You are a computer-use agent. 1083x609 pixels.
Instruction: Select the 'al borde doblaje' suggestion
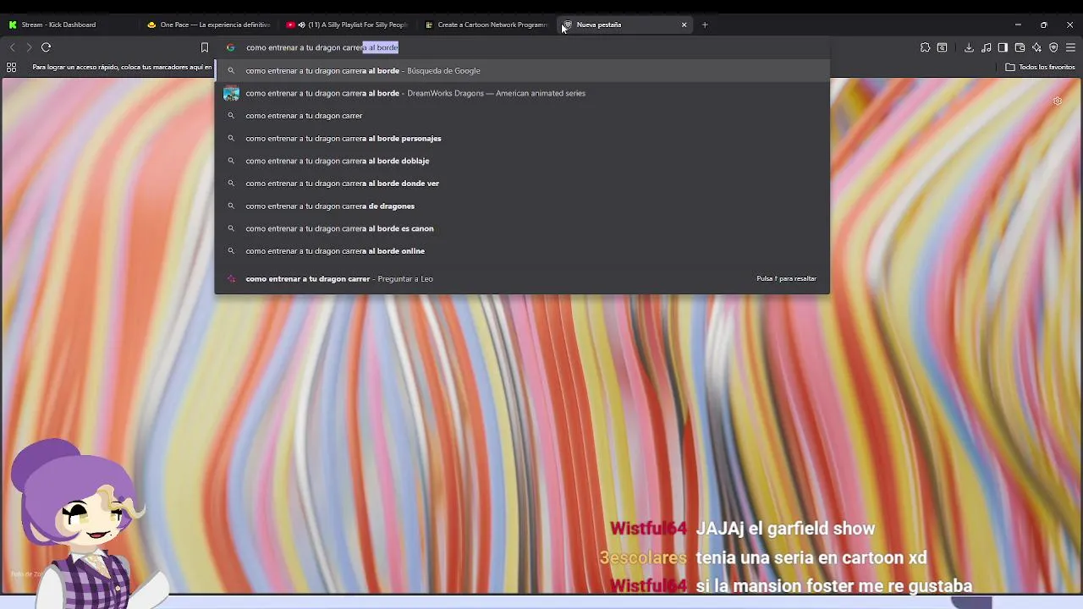(522, 161)
